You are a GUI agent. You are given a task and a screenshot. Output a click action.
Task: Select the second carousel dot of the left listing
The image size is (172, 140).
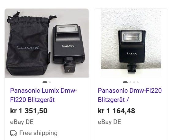50,82
